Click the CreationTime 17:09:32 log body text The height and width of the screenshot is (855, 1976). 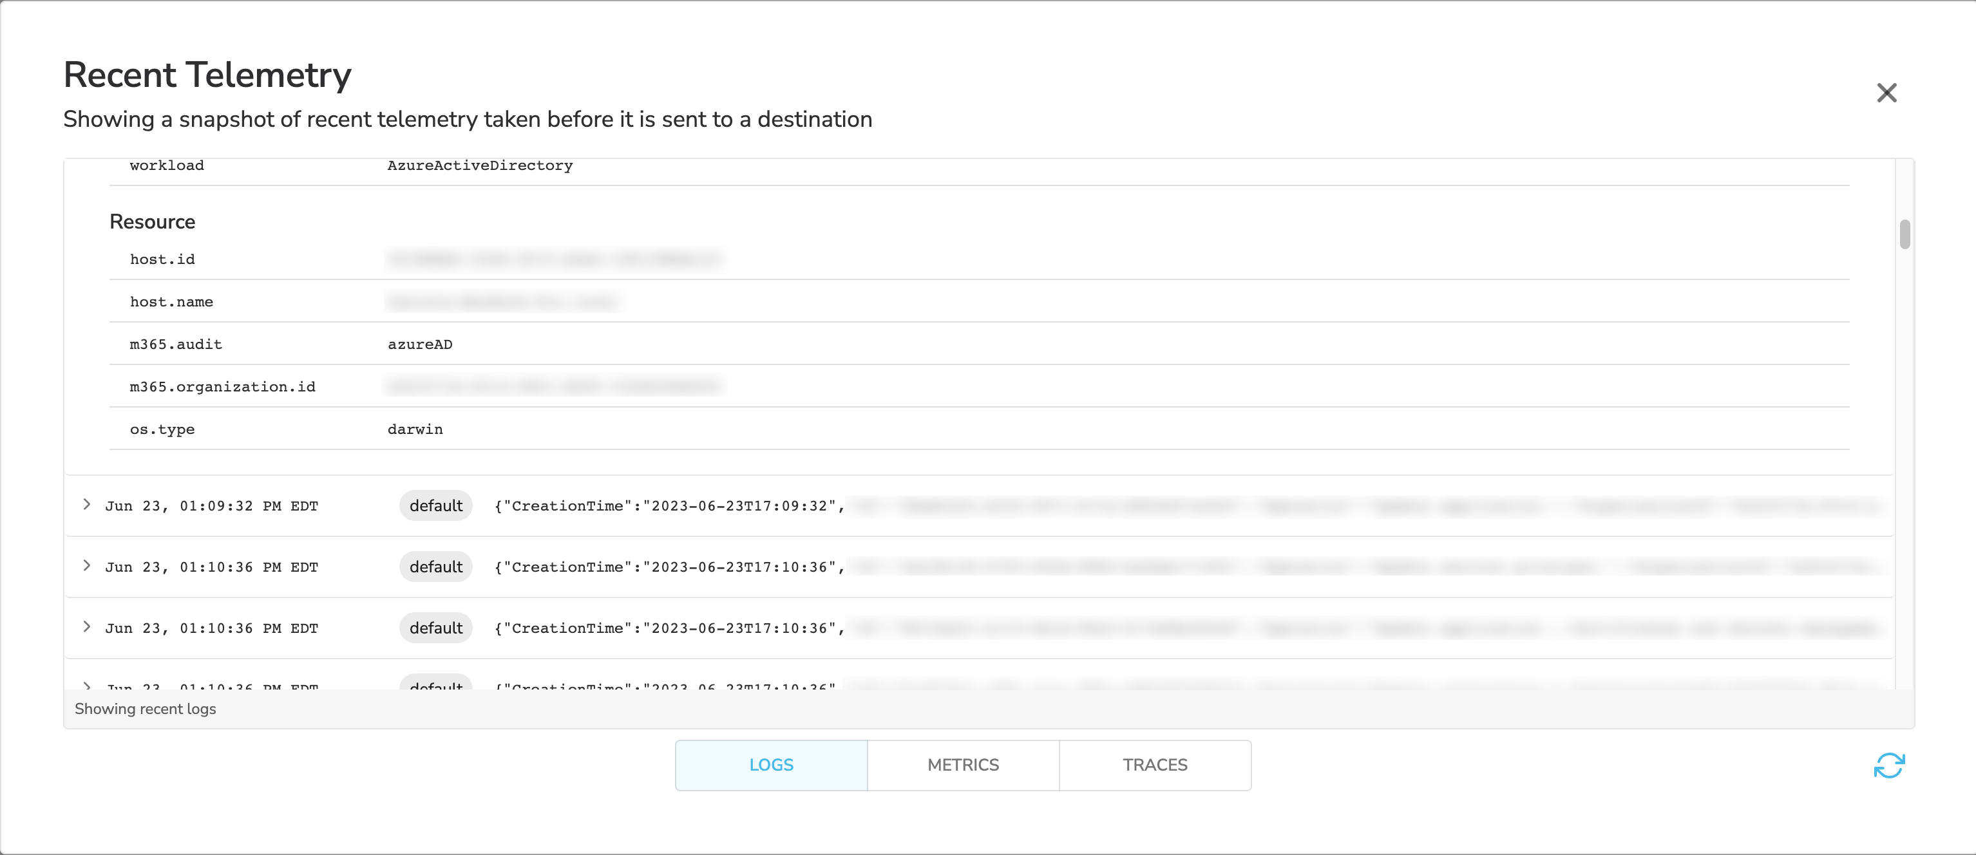tap(669, 506)
